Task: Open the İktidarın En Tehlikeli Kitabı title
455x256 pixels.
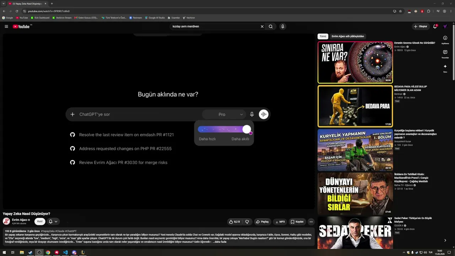Action: tap(411, 178)
